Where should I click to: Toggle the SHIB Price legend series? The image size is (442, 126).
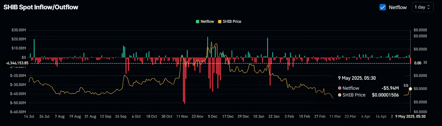point(230,21)
